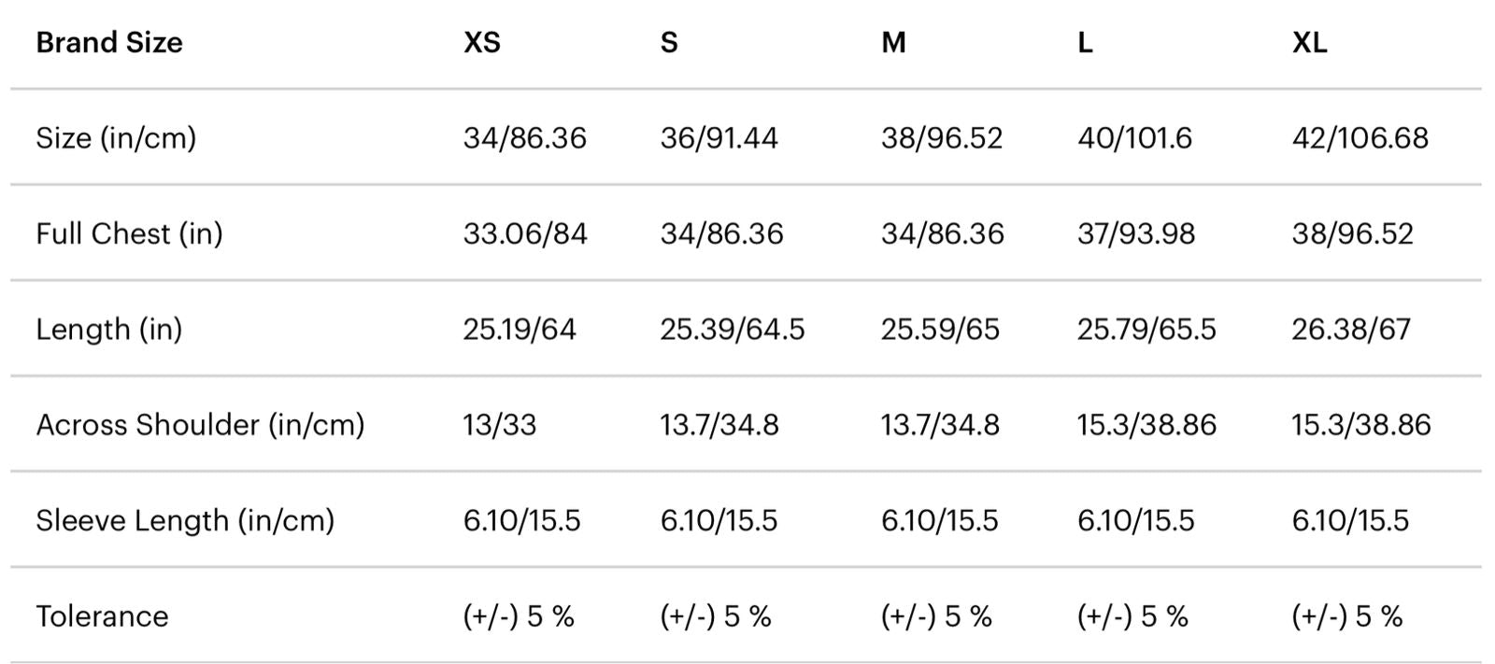Click the Size (in/cm) row label
Viewport: 1495px width, 664px height.
coord(116,138)
